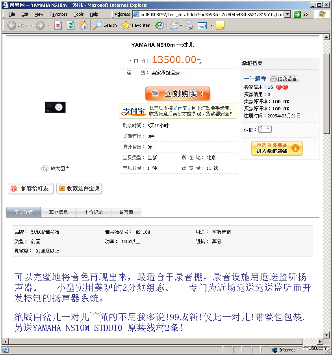332x355 pixels.
Task: Open the Tools menu
Action: pyautogui.click(x=79, y=14)
